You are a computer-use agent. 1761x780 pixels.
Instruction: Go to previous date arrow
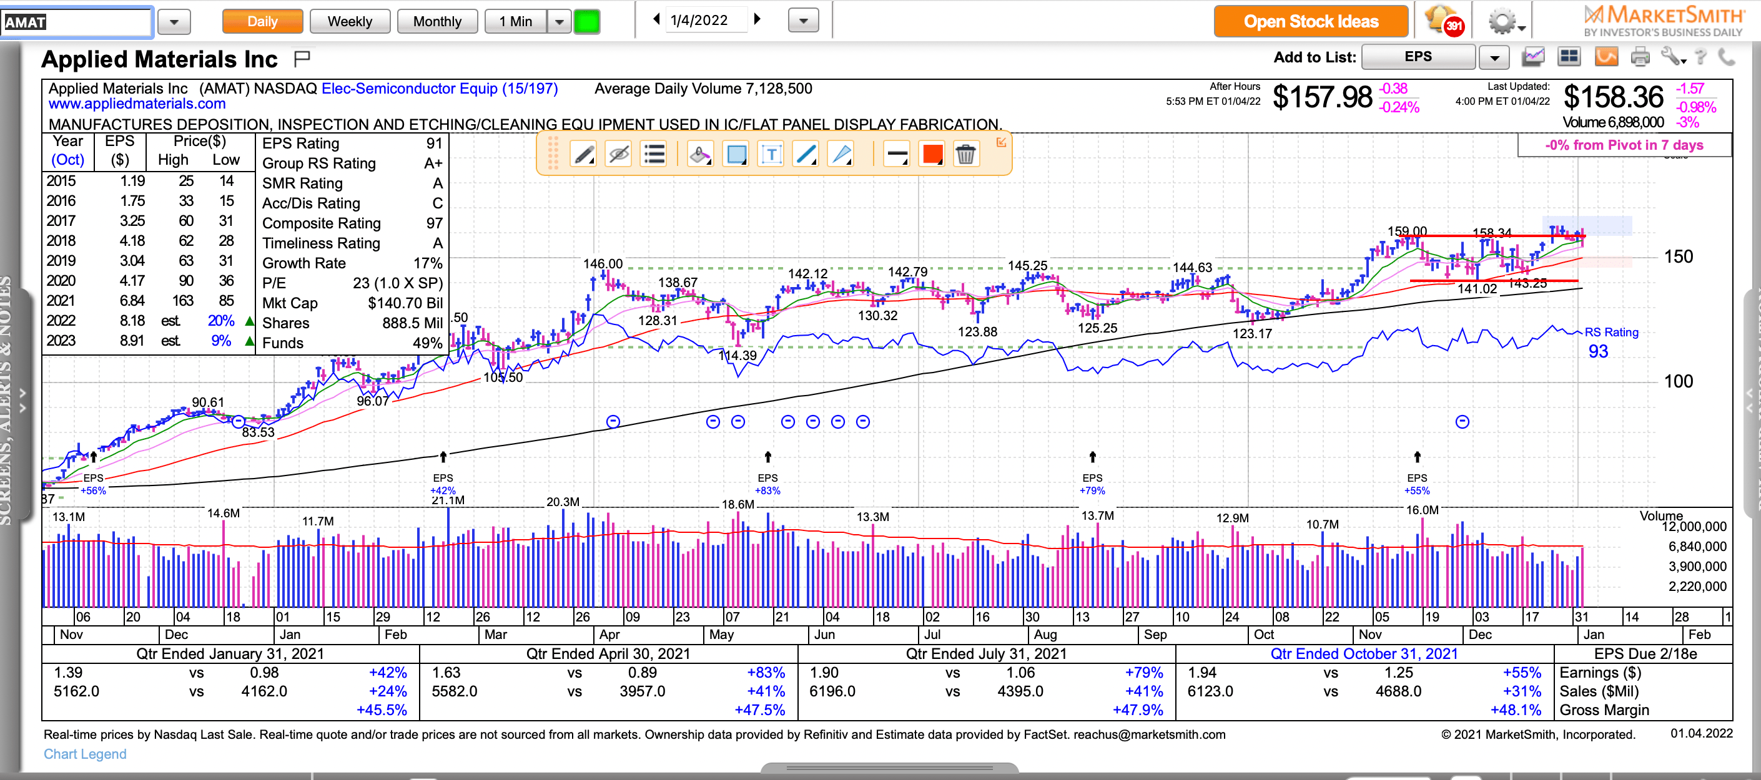pos(656,19)
